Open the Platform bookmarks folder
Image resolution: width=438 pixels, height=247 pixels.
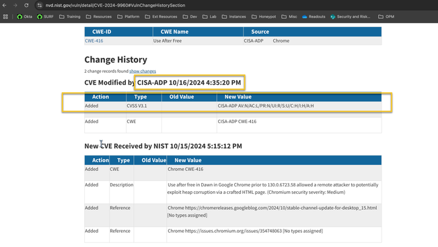[129, 17]
